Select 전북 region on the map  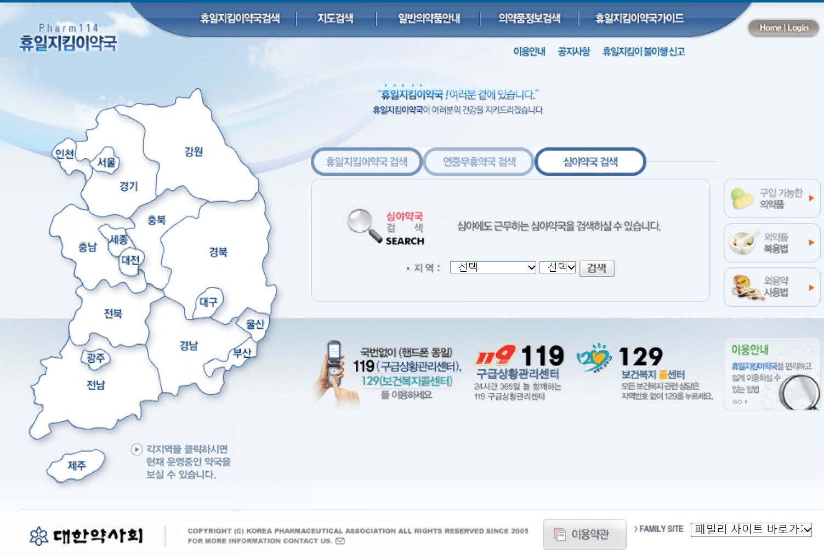click(x=113, y=313)
